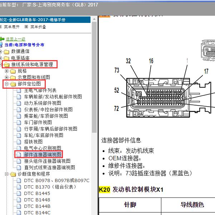Open the 电气中心识别视图 page
The height and width of the screenshot is (215, 215).
43,148
